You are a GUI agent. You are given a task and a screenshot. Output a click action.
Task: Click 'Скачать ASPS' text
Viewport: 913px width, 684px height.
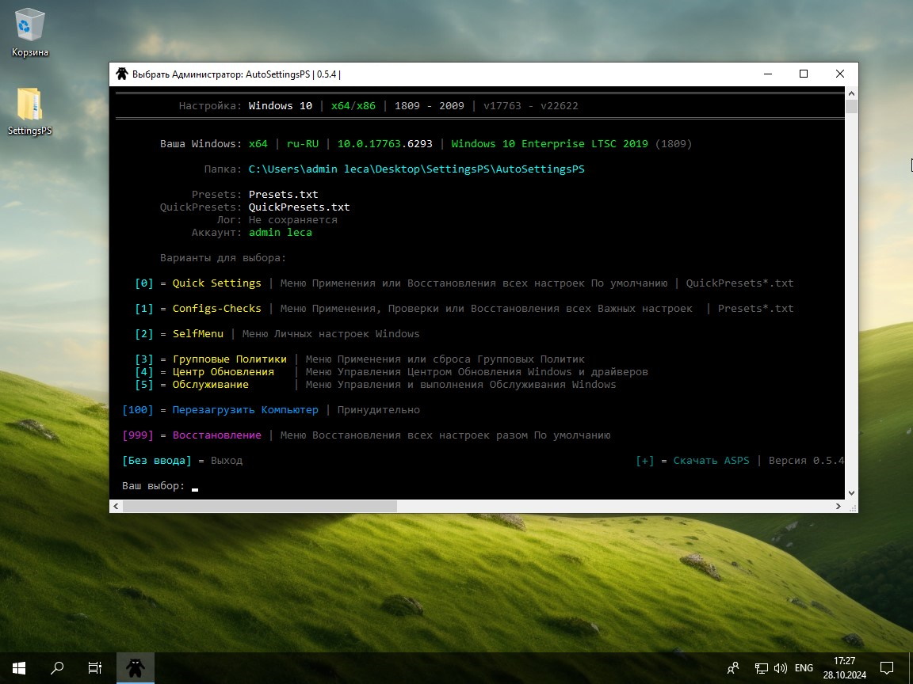pos(711,461)
